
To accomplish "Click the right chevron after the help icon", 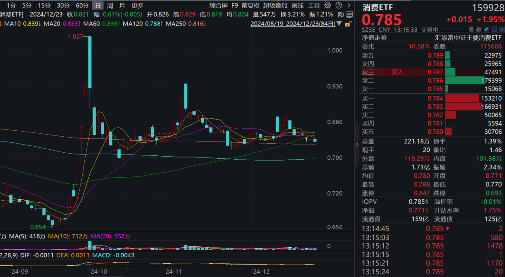I will 349,5.
